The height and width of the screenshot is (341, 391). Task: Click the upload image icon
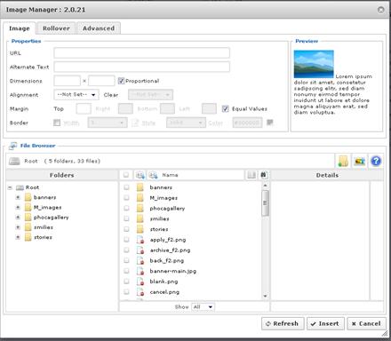click(360, 162)
